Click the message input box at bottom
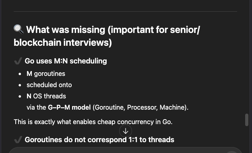 (x=125, y=150)
